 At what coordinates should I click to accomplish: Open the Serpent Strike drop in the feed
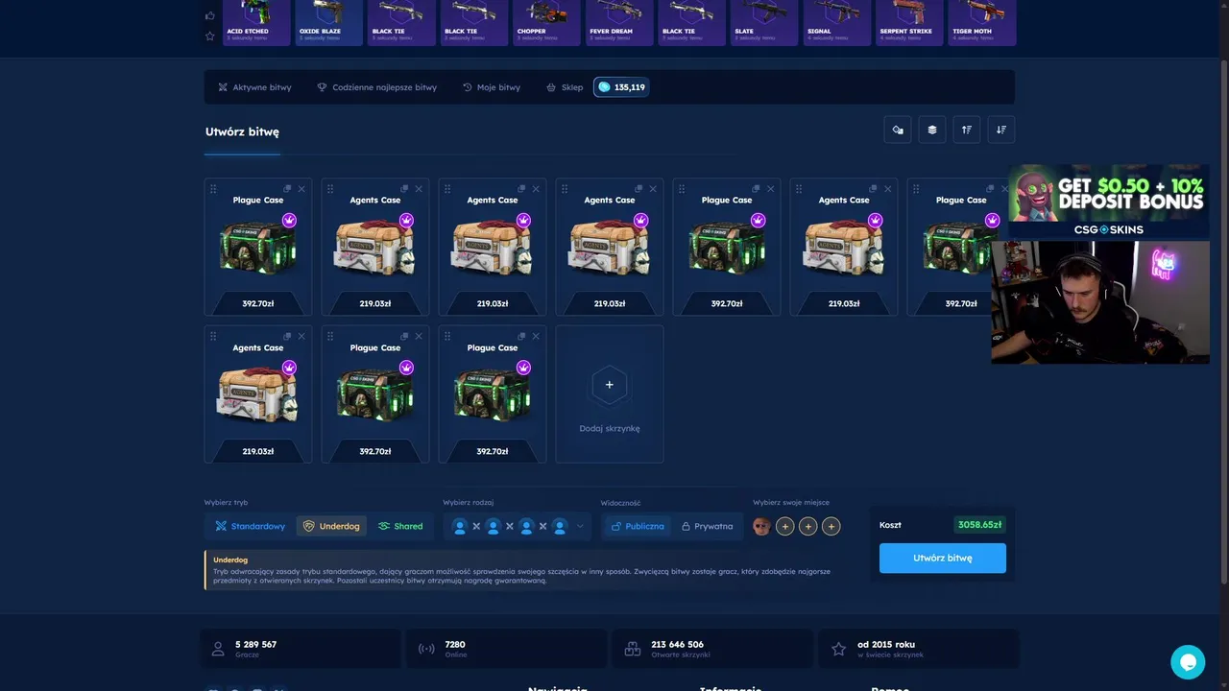pos(909,22)
